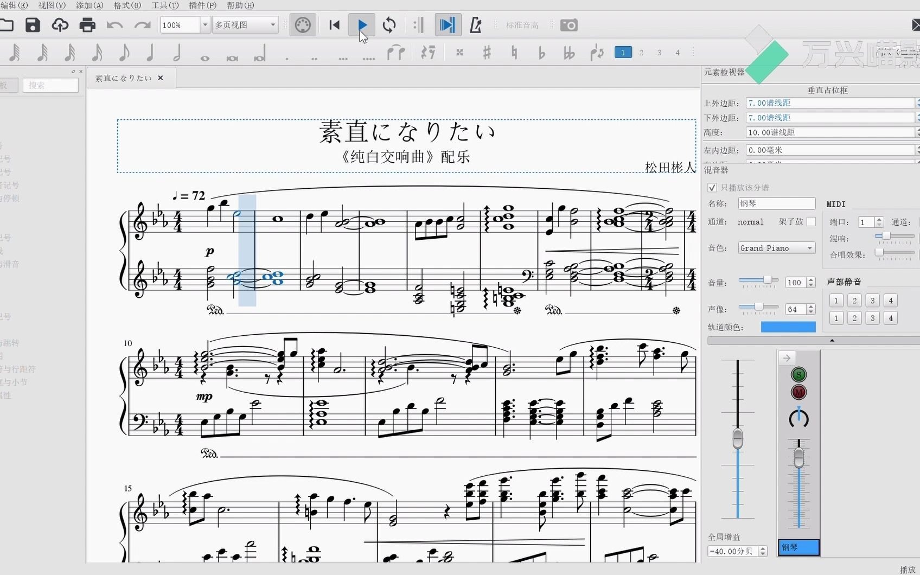The height and width of the screenshot is (575, 920).
Task: Select the eighth note duration
Action: (124, 53)
